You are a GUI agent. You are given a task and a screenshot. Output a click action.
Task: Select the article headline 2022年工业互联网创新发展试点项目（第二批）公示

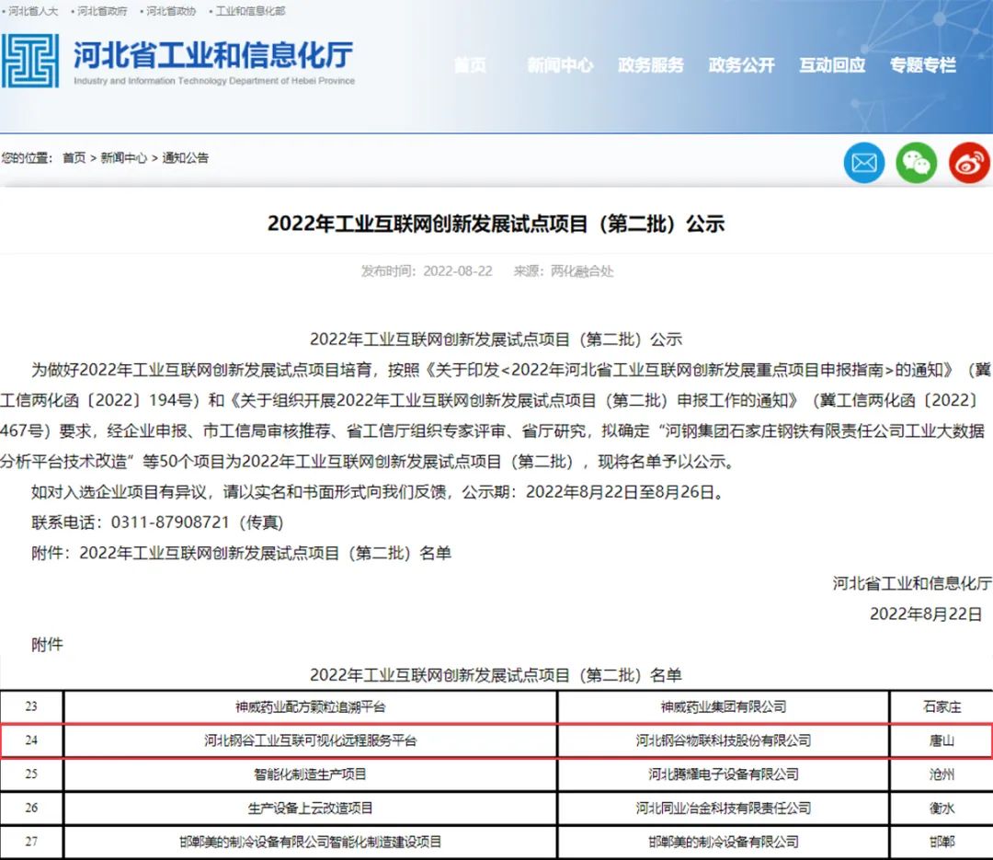click(496, 224)
